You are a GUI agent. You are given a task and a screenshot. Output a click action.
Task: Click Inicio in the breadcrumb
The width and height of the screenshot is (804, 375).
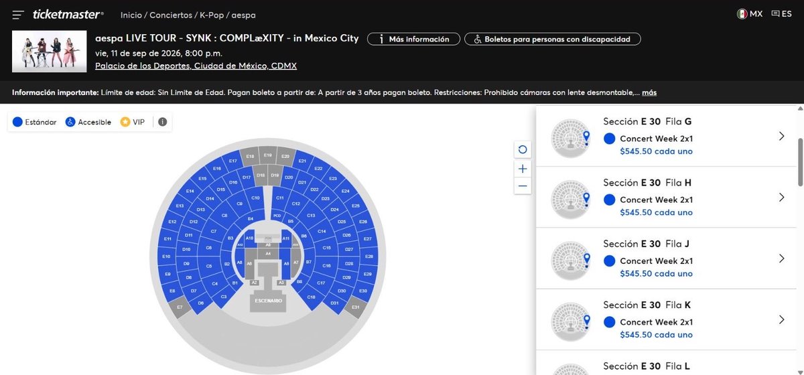pos(131,15)
